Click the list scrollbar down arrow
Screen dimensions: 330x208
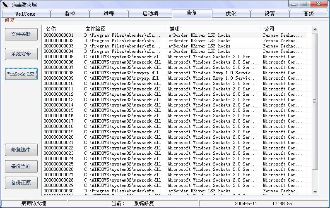click(x=315, y=192)
